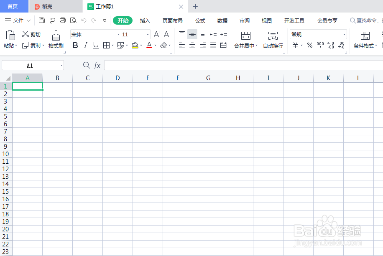383x256 pixels.
Task: Apply currency format ¥ icon
Action: pos(295,46)
